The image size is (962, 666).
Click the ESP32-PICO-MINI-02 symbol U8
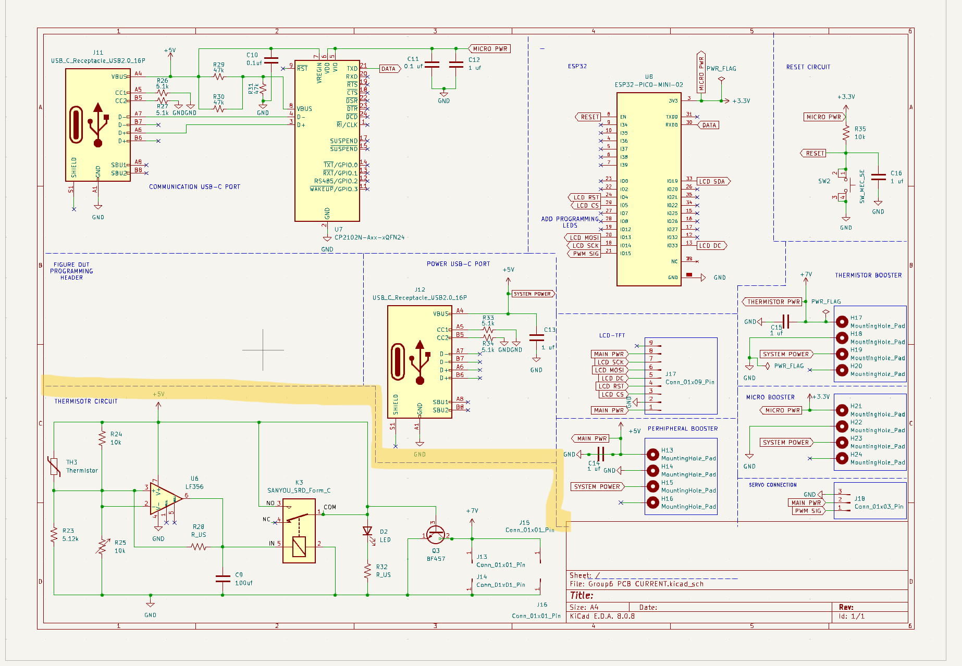tap(649, 187)
